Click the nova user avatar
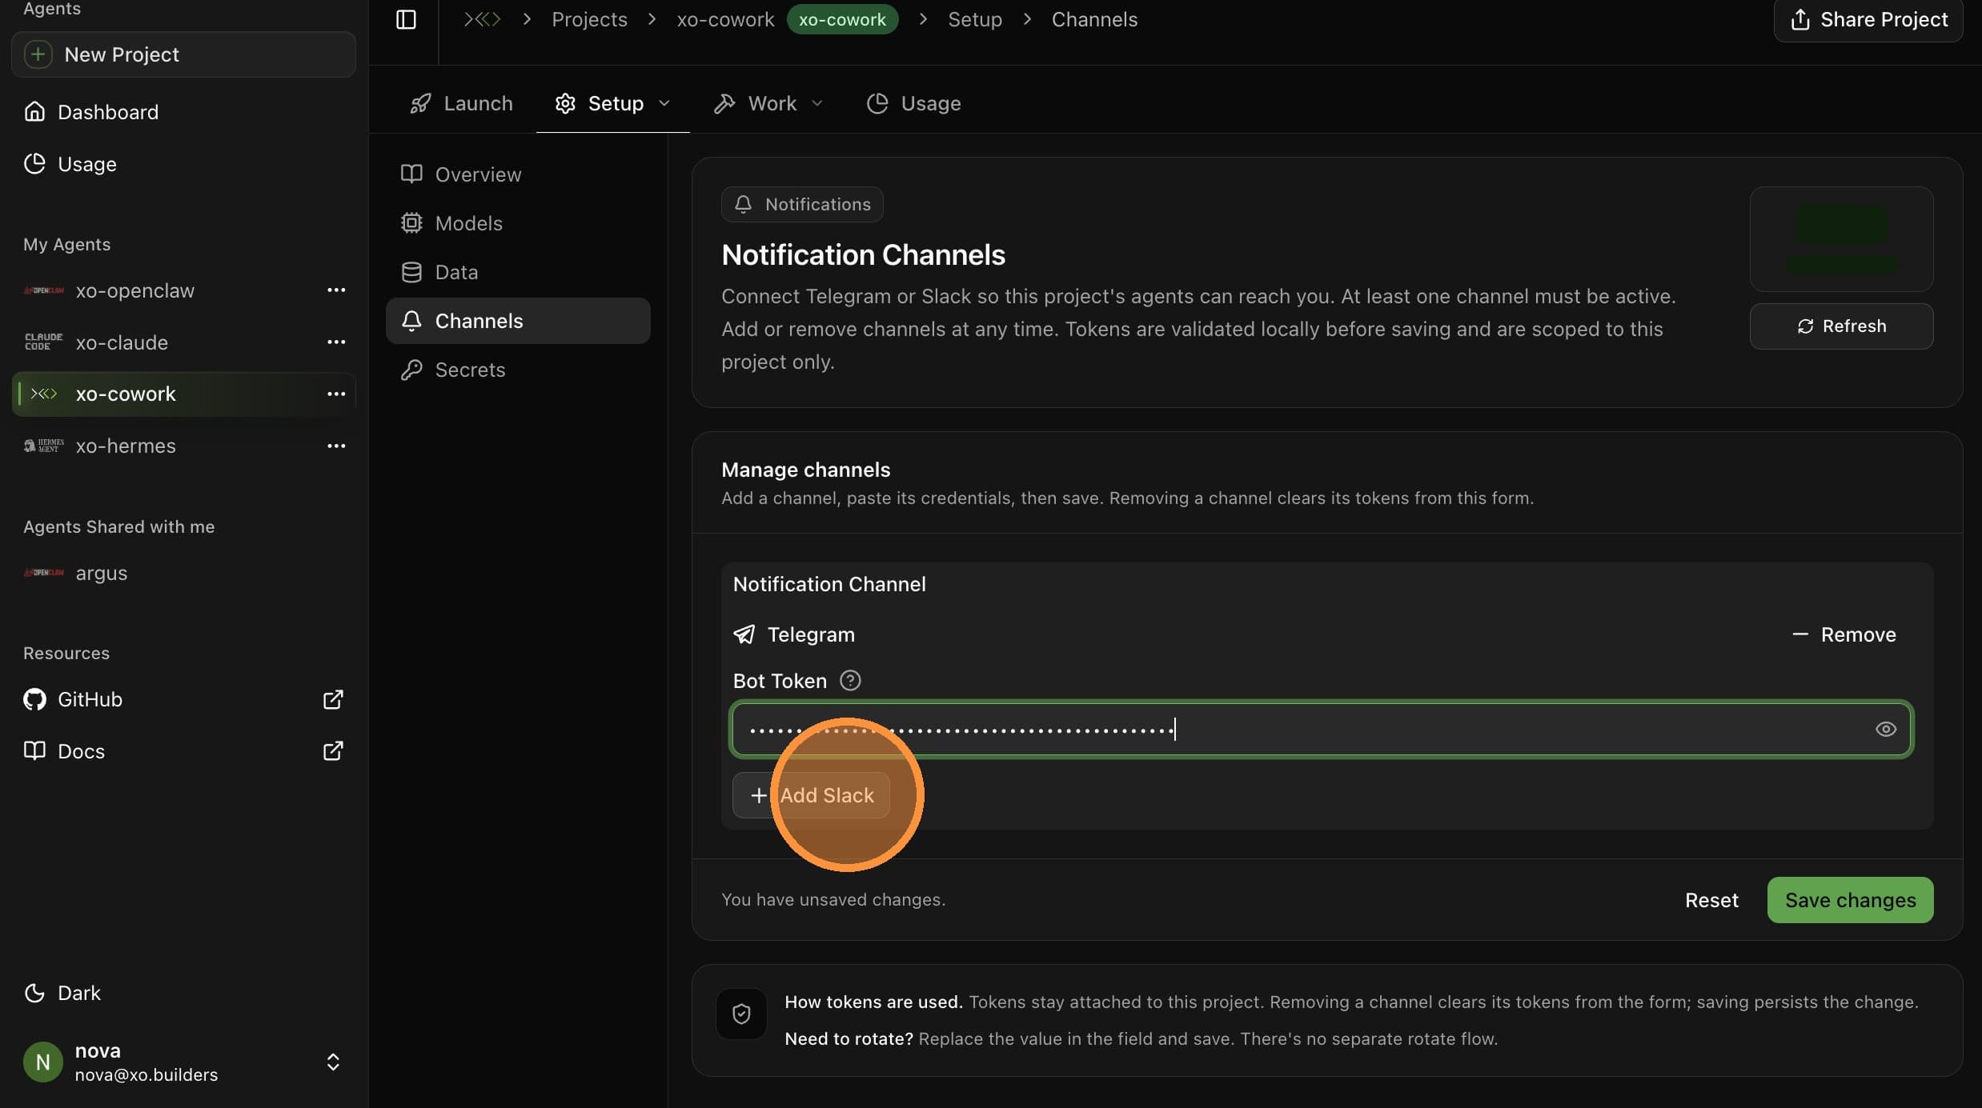 pos(43,1062)
